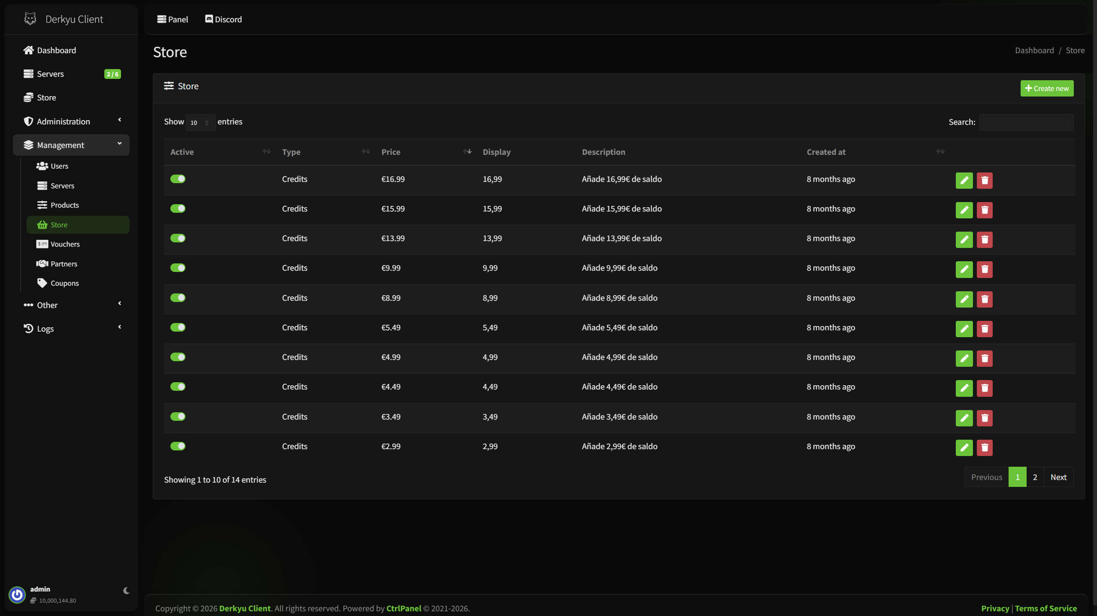Viewport: 1097px width, 616px height.
Task: Toggle active switch for €8.99 entry
Action: pos(178,298)
